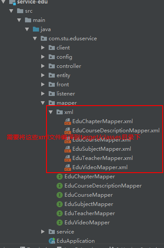The image size is (164, 248).
Task: Collapse the xml folder arrow
Action: coord(51,112)
